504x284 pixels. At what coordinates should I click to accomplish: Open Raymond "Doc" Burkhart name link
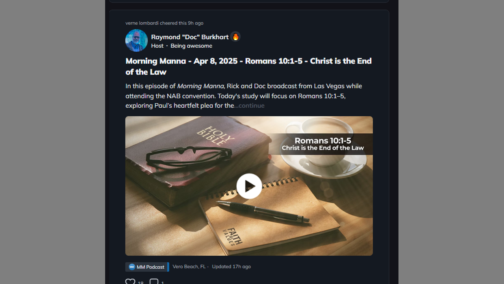pyautogui.click(x=190, y=37)
